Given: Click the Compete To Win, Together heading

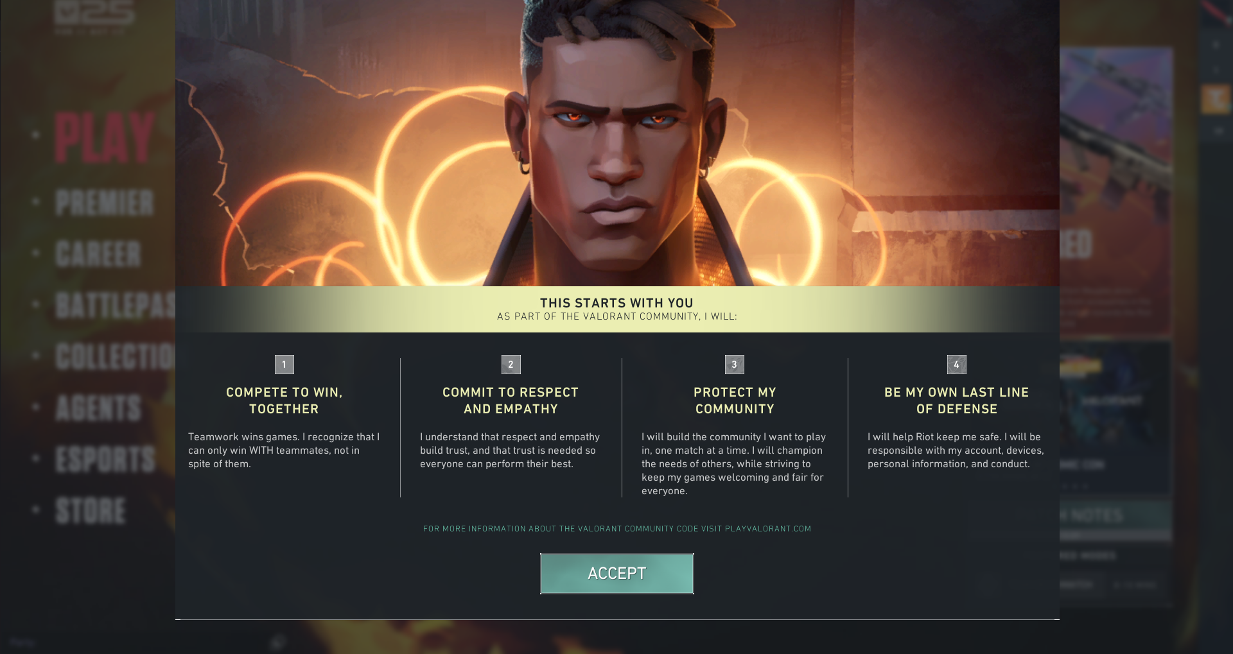Looking at the screenshot, I should [x=284, y=400].
